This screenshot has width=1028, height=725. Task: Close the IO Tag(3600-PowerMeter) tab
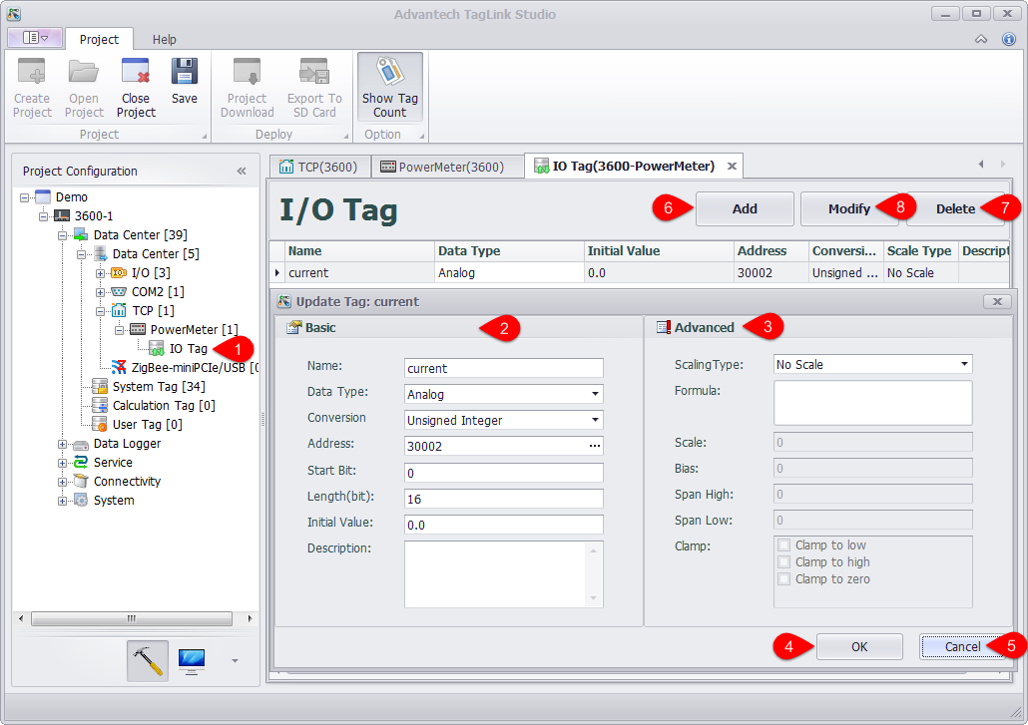click(x=732, y=167)
